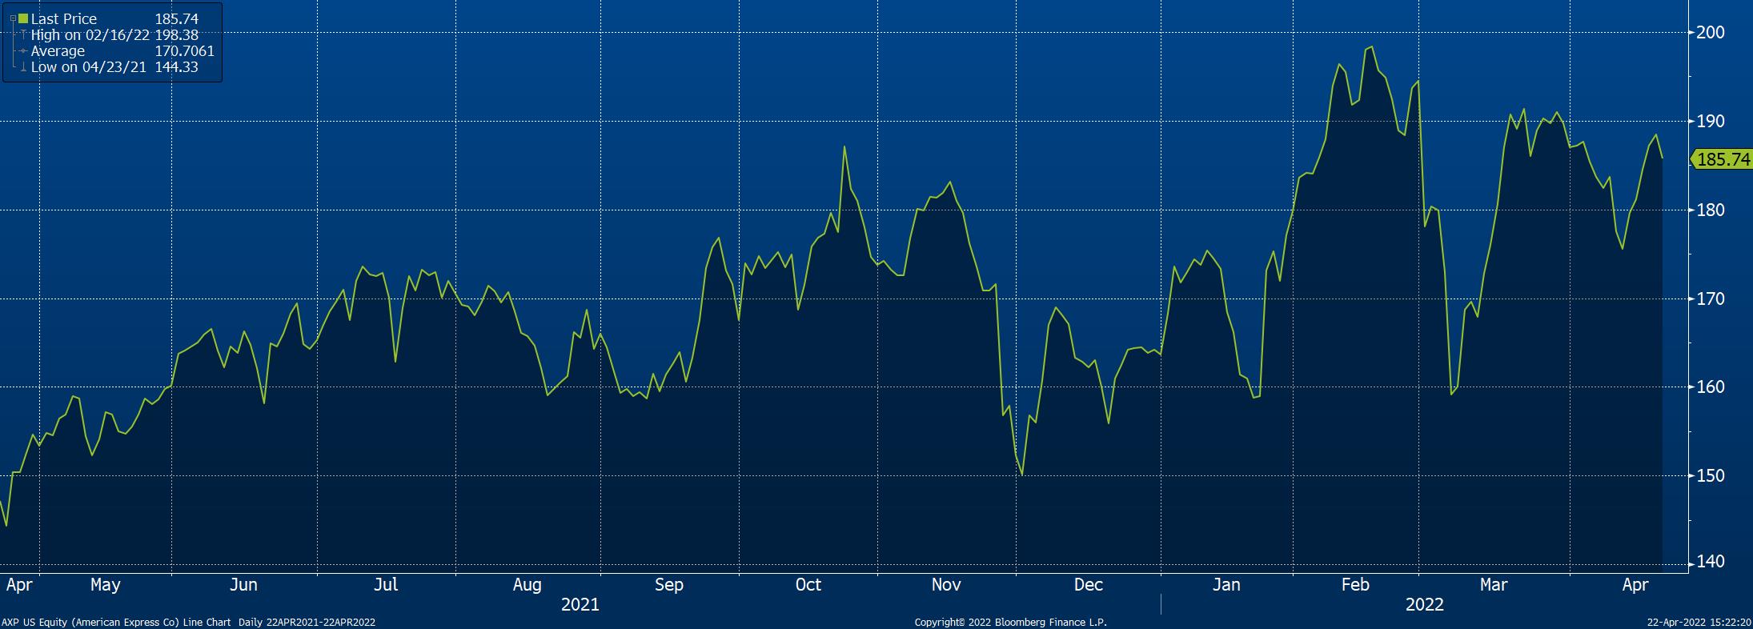This screenshot has width=1753, height=629.
Task: Click the green 185.74 price tag on axis
Action: 1721,159
